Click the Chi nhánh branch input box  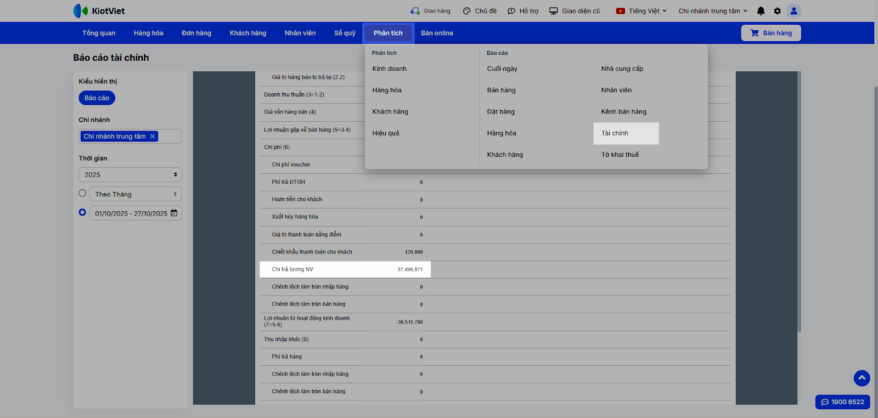[x=130, y=136]
